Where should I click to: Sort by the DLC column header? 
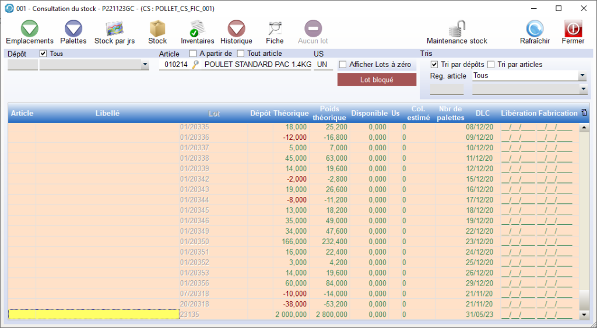click(x=483, y=113)
